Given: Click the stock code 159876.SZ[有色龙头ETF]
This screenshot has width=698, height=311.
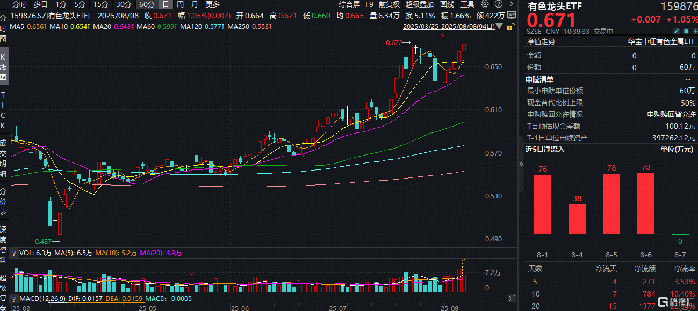Looking at the screenshot, I should click(x=51, y=15).
